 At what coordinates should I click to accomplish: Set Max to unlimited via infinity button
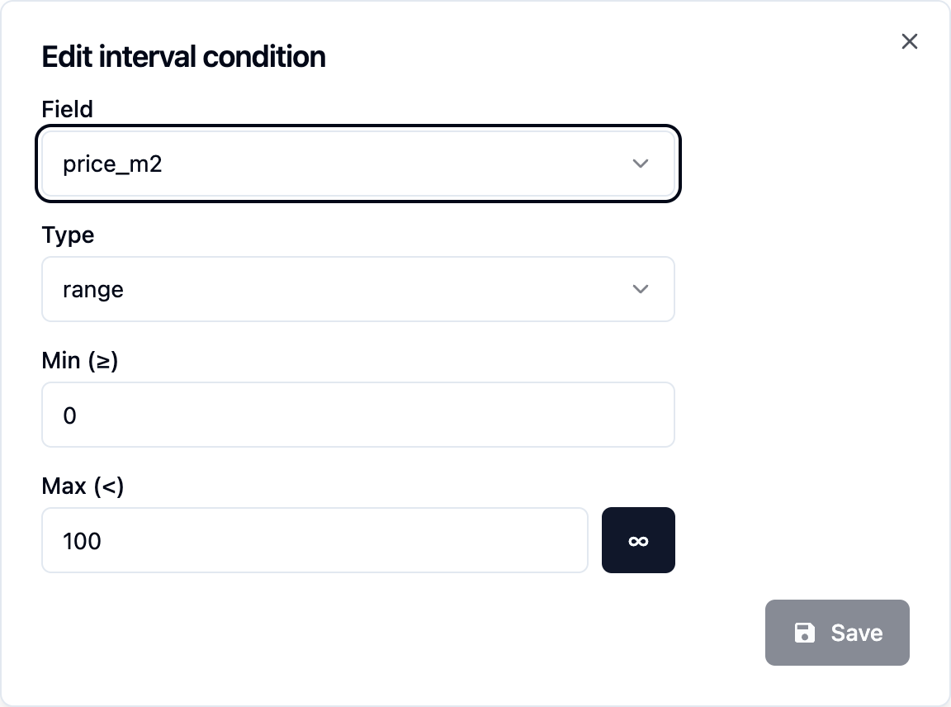(x=638, y=540)
